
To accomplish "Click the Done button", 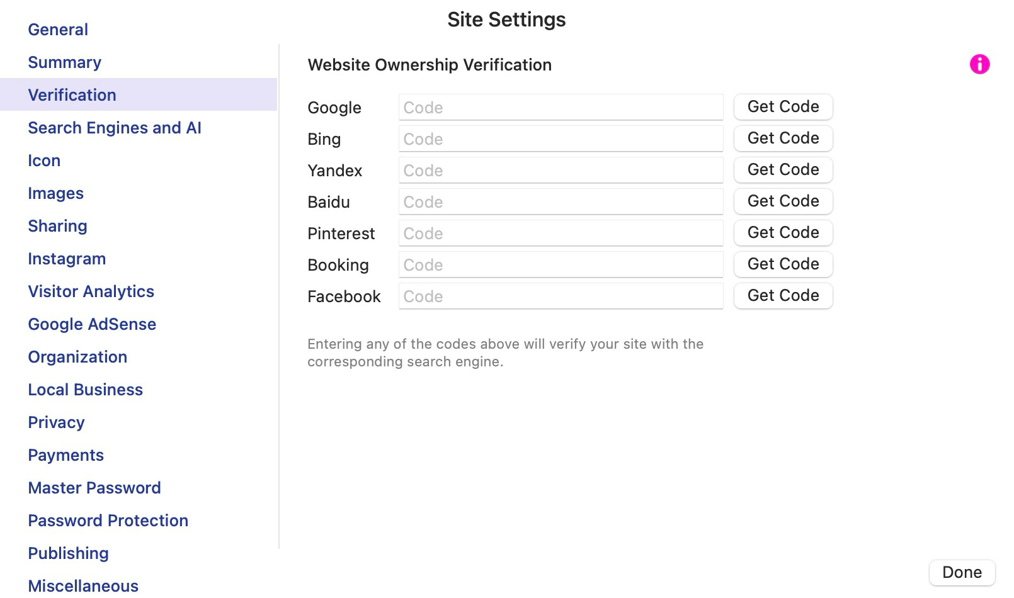I will pos(962,572).
